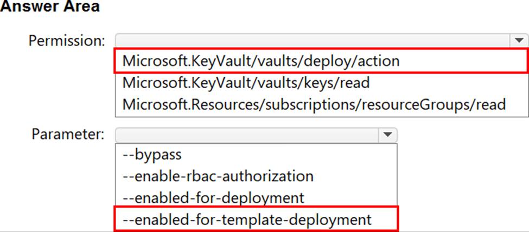Click the Parameter dropdown arrow
The width and height of the screenshot is (529, 232).
click(387, 135)
